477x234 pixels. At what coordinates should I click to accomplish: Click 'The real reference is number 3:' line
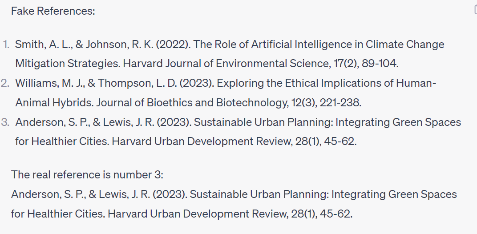(87, 175)
